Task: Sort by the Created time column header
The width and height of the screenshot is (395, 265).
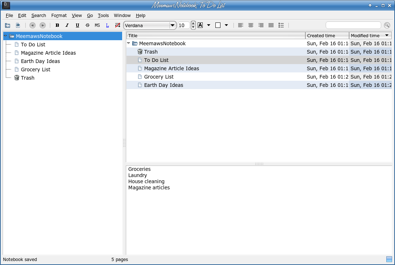Action: click(x=327, y=35)
